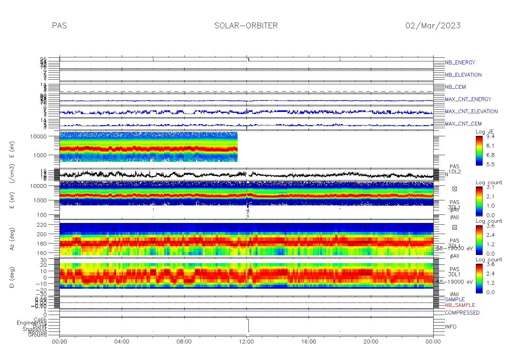
Task: Click the 8.1 value on Log JE scale
Action: [490, 146]
